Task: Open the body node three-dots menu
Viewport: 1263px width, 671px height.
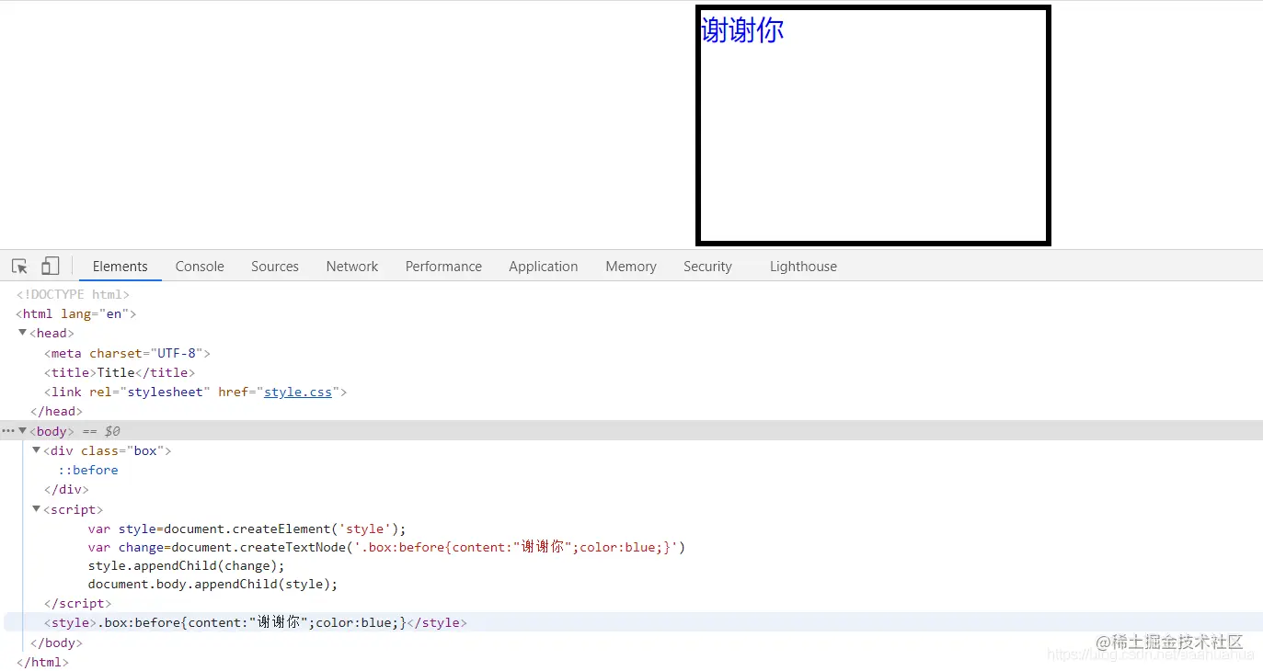Action: coord(8,430)
